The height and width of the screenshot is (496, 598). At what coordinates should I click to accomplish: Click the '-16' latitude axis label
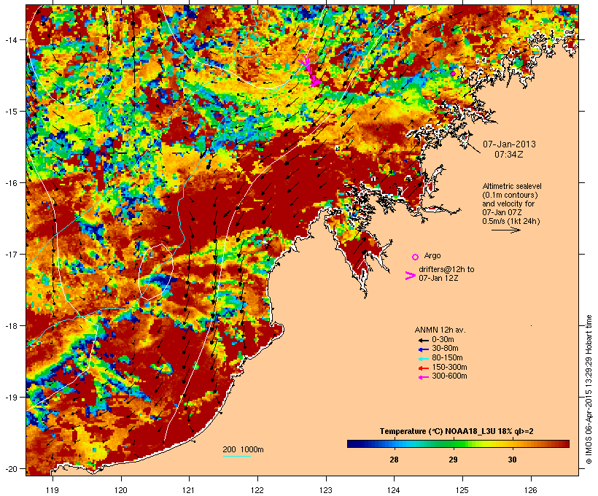[10, 183]
